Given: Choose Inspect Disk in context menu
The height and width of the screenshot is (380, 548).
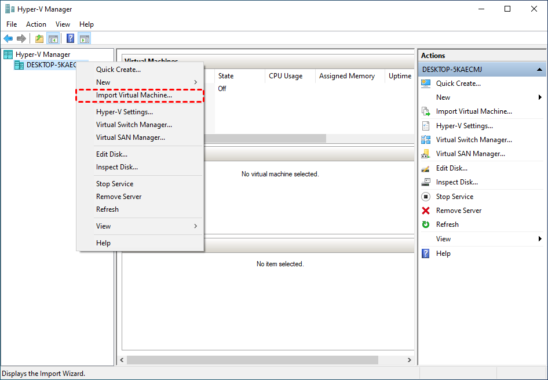Looking at the screenshot, I should (140, 167).
